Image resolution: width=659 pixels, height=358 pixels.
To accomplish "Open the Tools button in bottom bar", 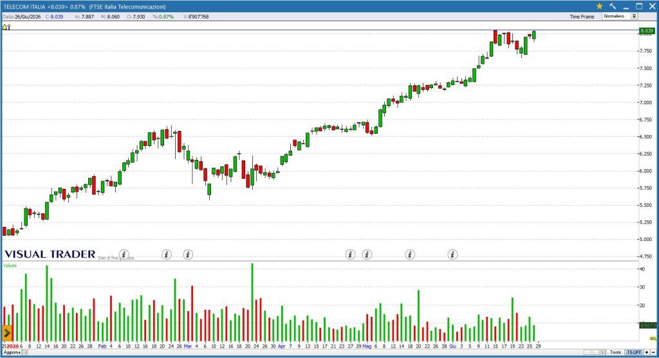I will 615,352.
